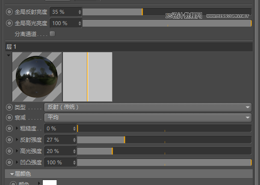Image resolution: width=260 pixels, height=185 pixels.
Task: Open the 类型 dropdown showing 反射(传统)
Action: click(148, 107)
